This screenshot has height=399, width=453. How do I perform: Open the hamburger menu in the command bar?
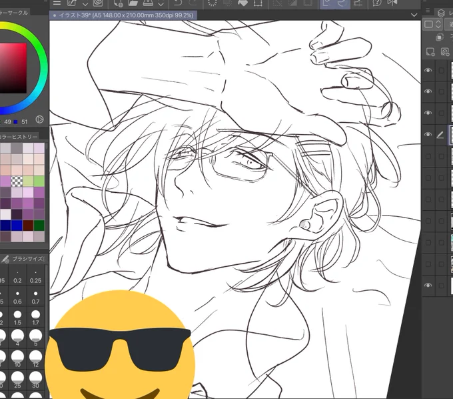(x=57, y=3)
